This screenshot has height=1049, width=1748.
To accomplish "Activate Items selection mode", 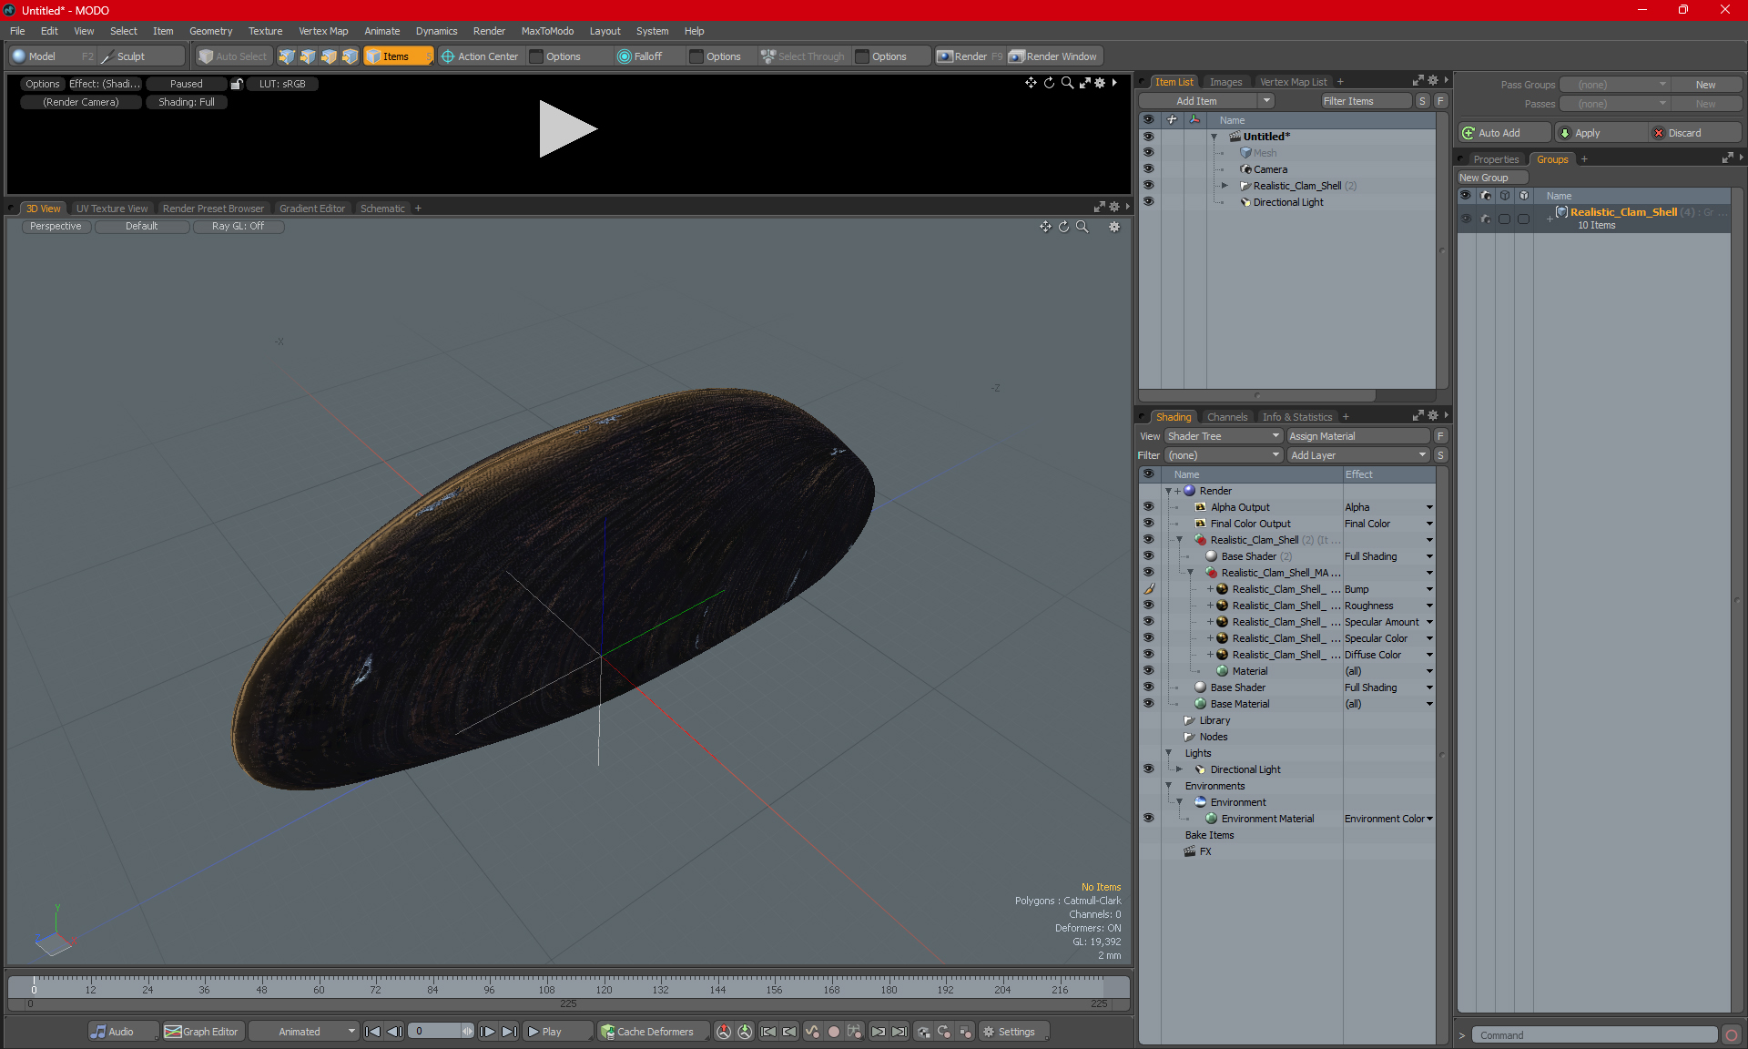I will (x=398, y=56).
